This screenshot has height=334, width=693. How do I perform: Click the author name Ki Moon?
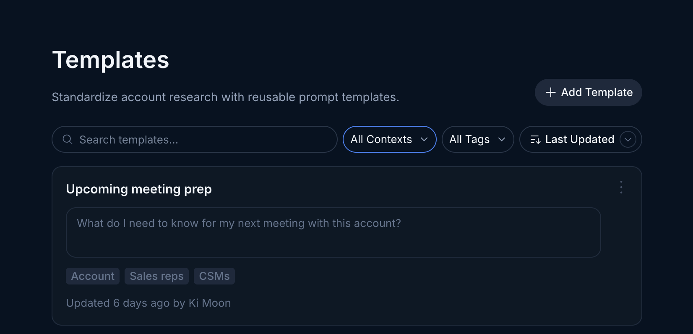pyautogui.click(x=210, y=303)
